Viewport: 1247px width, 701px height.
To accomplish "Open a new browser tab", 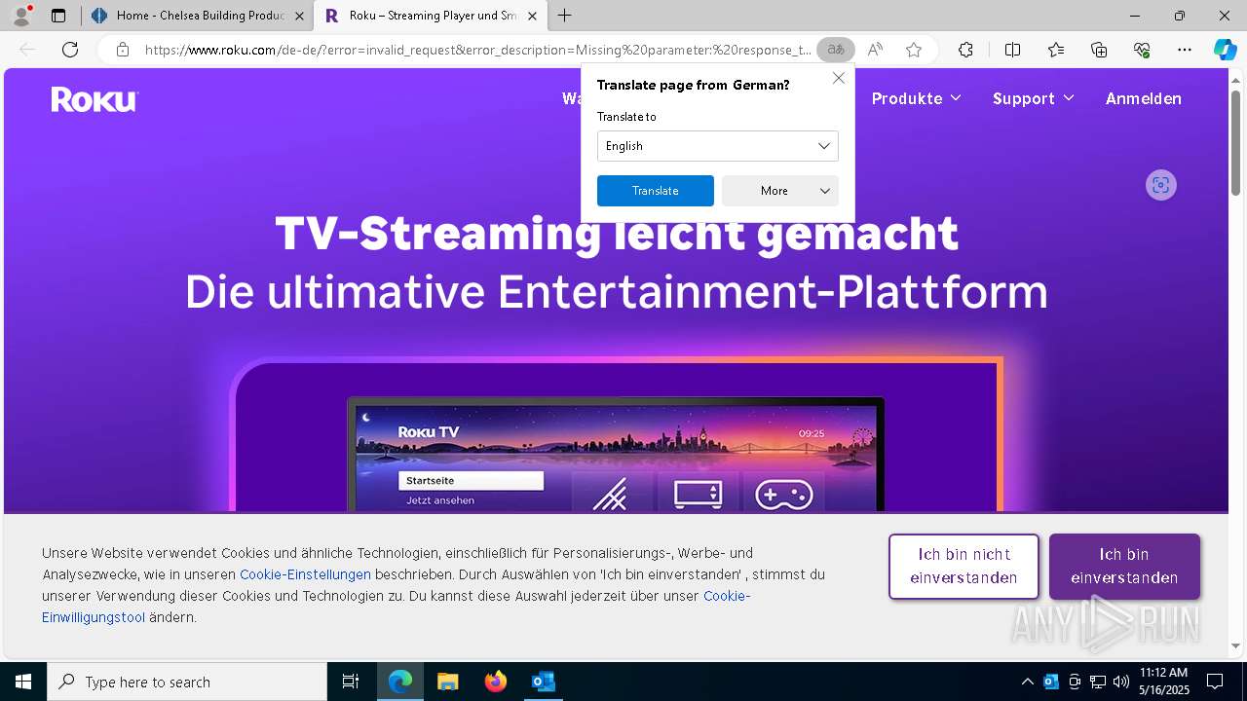I will coord(565,16).
